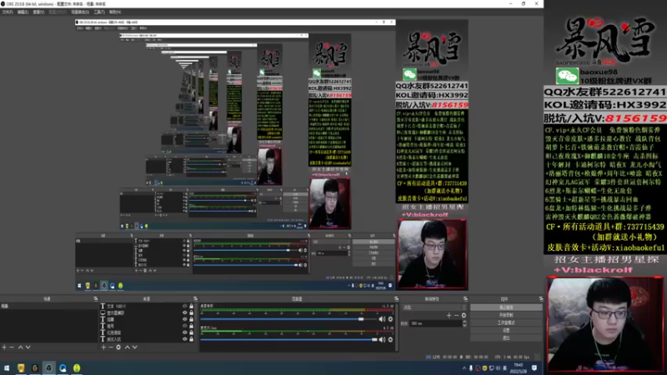The image size is (667, 375).
Task: Toggle lock on 显示器捕获 source
Action: tap(192, 312)
